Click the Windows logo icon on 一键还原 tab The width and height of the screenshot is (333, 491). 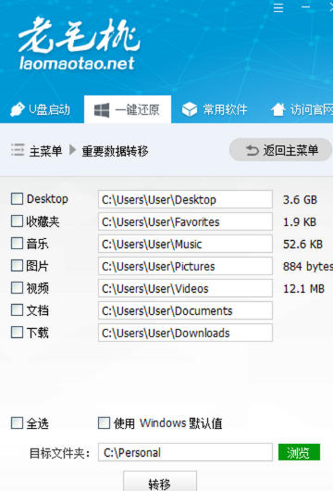coord(102,110)
